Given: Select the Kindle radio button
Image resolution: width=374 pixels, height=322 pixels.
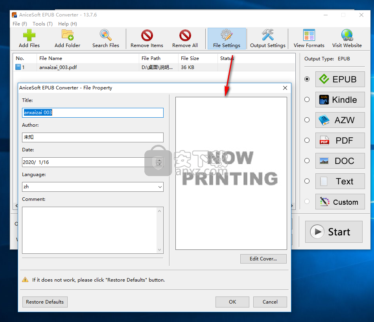Looking at the screenshot, I should tap(307, 99).
